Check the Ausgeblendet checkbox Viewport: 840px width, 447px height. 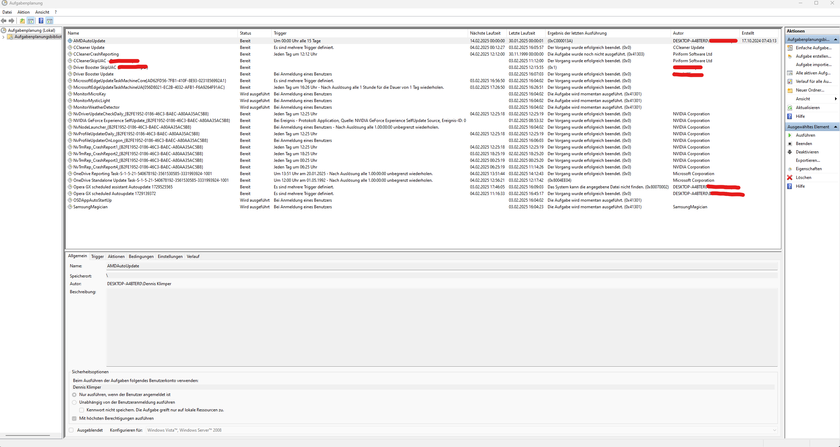[71, 430]
